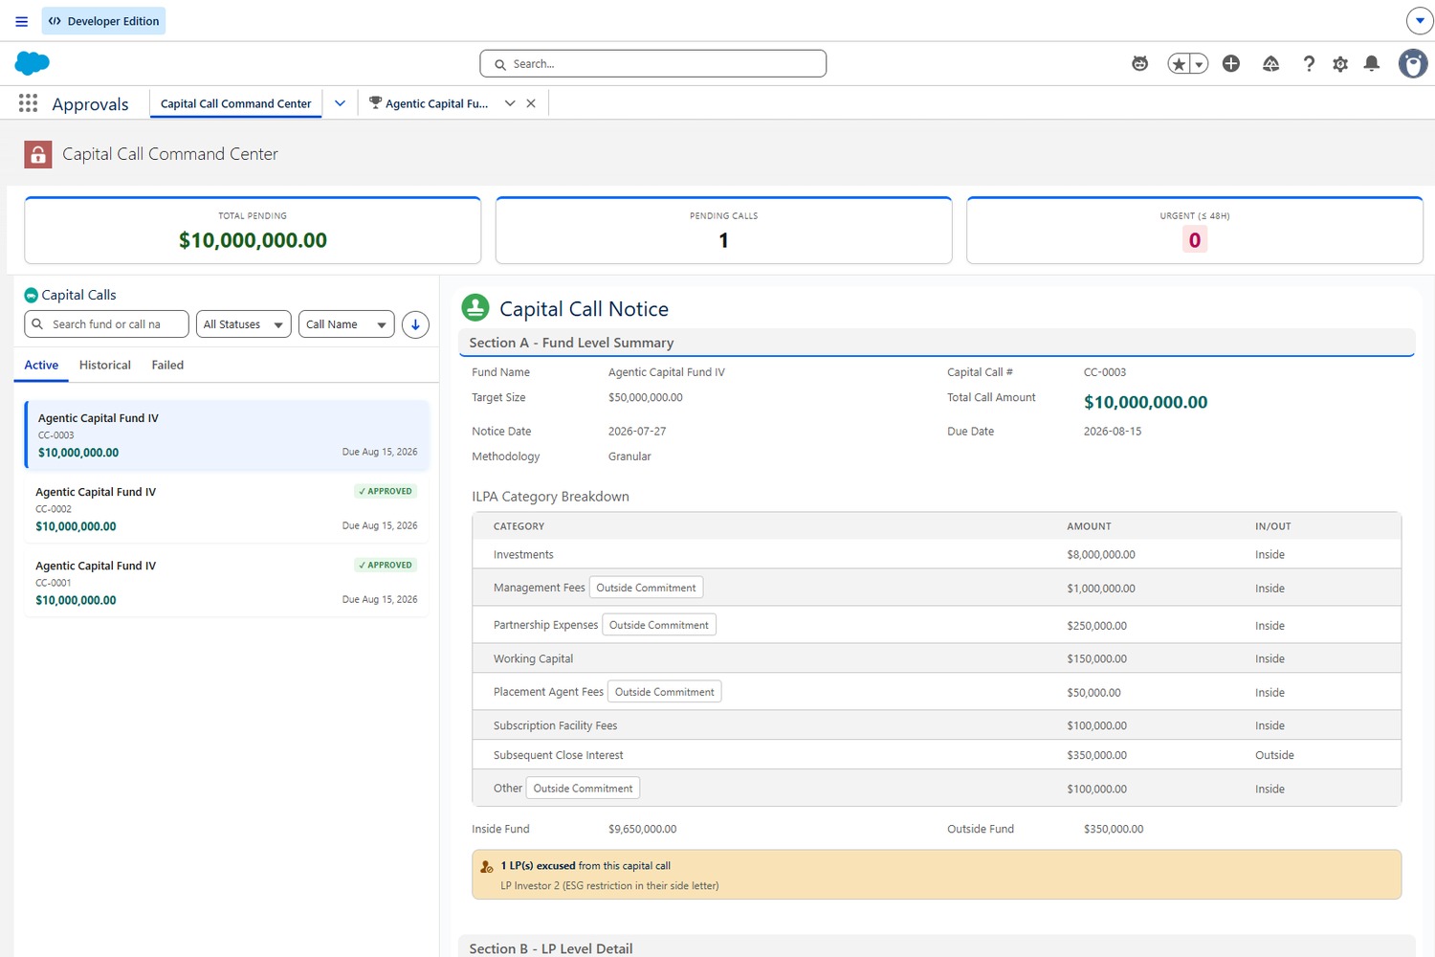Screen dimensions: 1435x957
Task: Click the AMOUNT column header
Action: pyautogui.click(x=1090, y=526)
